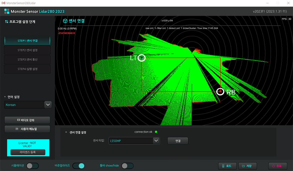Click the 센서 연결 설정 section label
The height and width of the screenshot is (171, 293).
click(x=78, y=133)
